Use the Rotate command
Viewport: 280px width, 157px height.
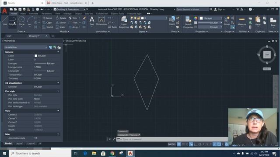(x=61, y=18)
